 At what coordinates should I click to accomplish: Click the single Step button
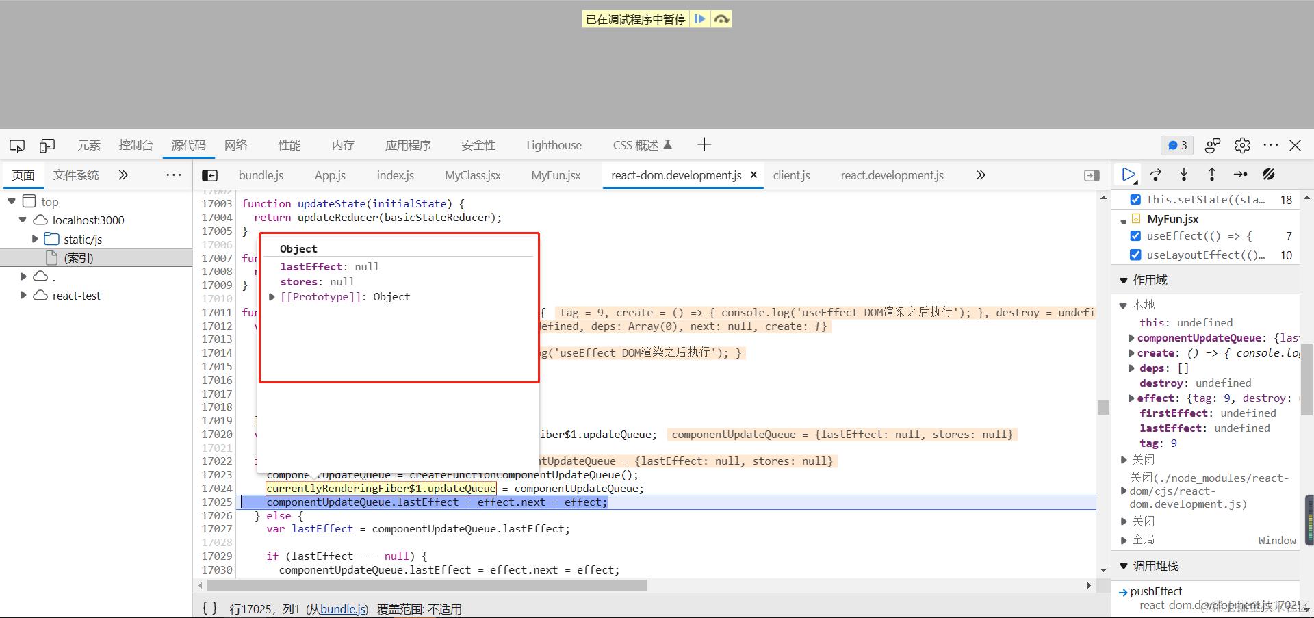1240,175
